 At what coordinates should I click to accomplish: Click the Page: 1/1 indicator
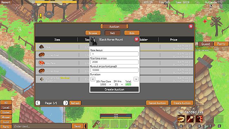pos(51,103)
